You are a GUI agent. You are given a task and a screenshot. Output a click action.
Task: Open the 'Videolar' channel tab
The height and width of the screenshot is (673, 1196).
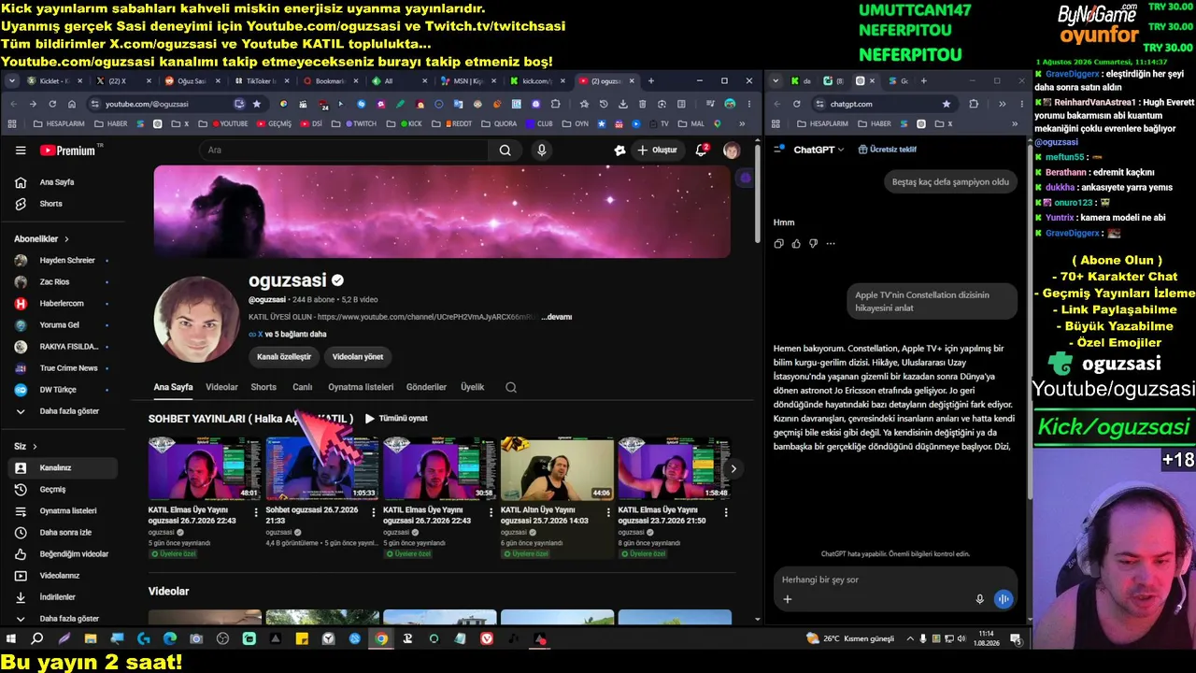(x=221, y=387)
